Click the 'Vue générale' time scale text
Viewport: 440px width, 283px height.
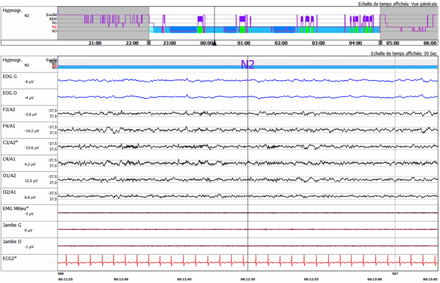[424, 4]
